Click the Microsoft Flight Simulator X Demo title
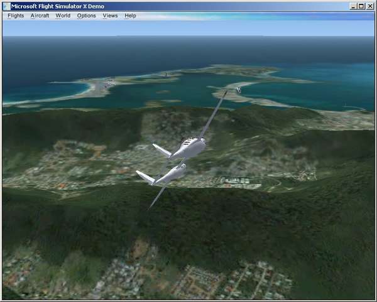 click(58, 6)
